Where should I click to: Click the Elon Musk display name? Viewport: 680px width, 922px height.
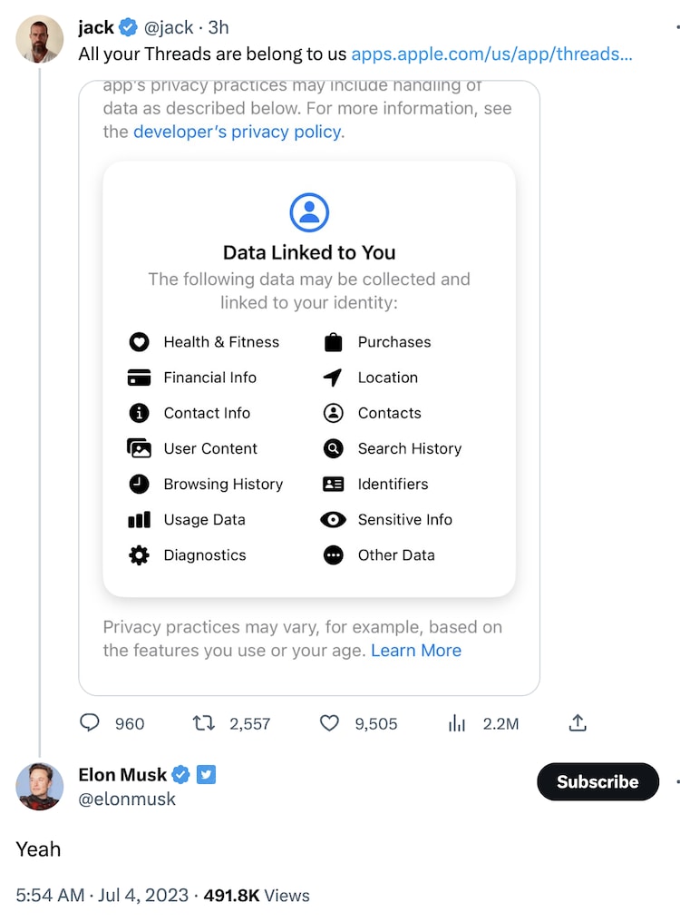coord(122,774)
